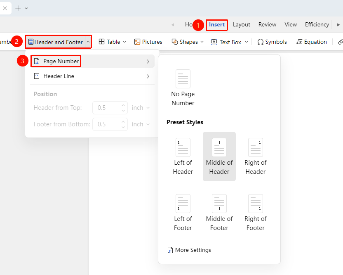Select the Left of Header preset
The width and height of the screenshot is (343, 275).
pos(183,156)
